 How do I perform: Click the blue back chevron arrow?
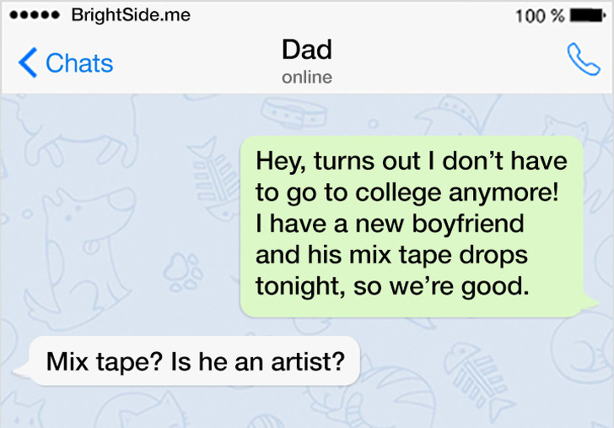pos(28,62)
